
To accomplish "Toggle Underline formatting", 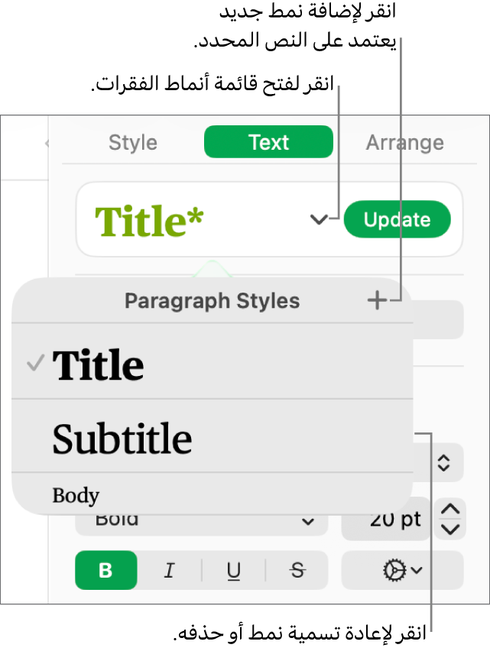I will point(234,570).
